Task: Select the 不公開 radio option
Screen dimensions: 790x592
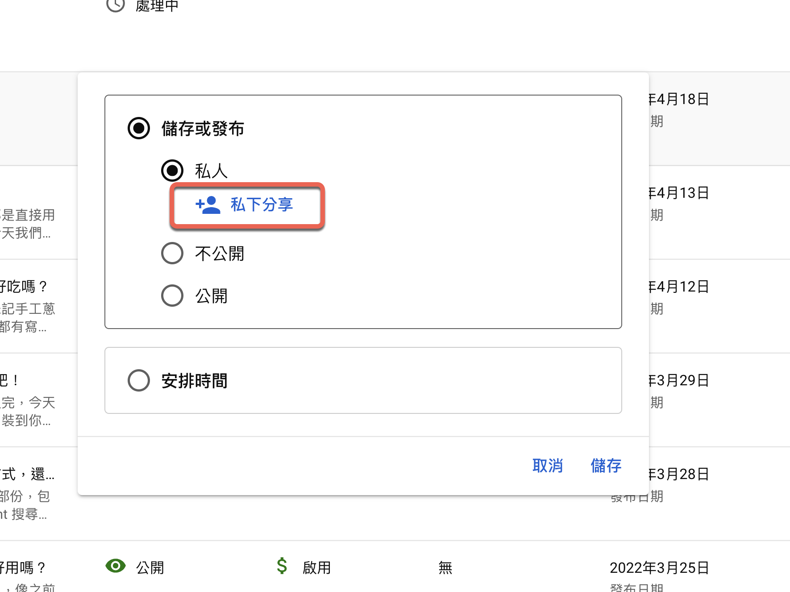Action: pos(172,253)
